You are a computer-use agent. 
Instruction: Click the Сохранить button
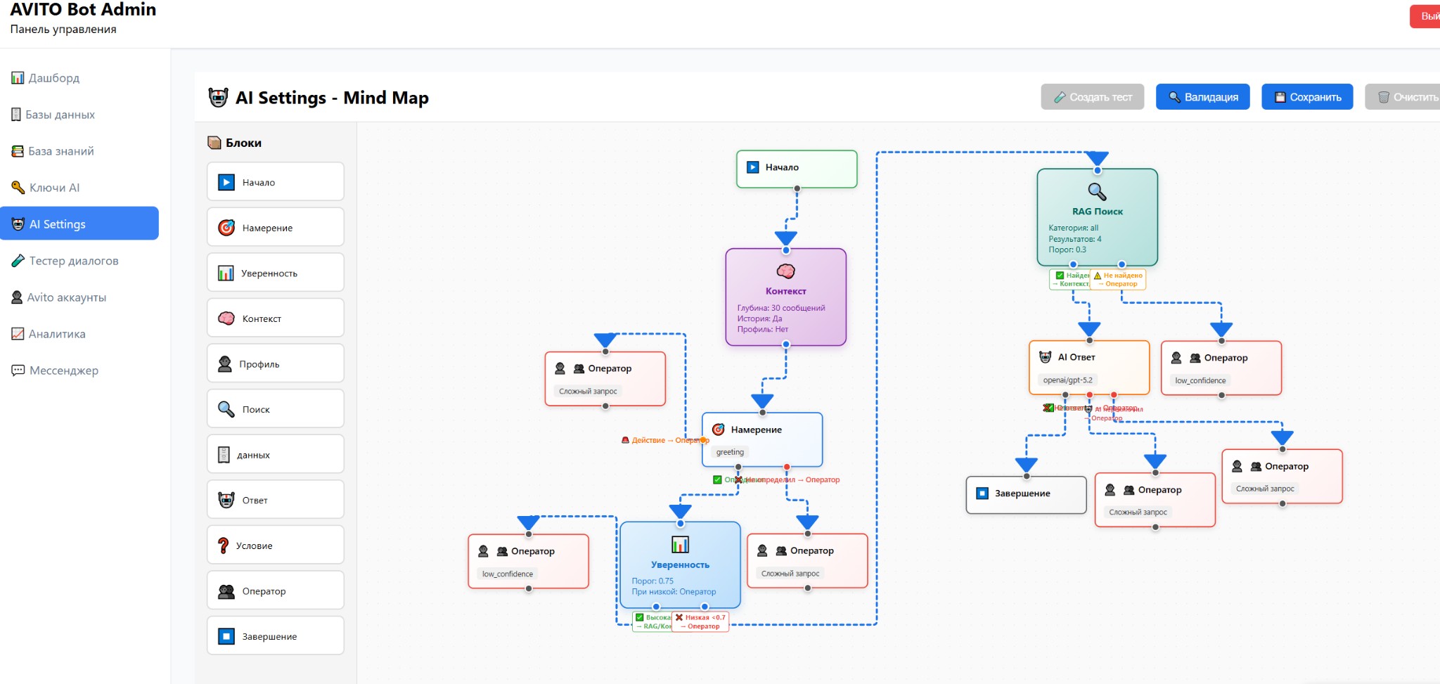point(1306,97)
